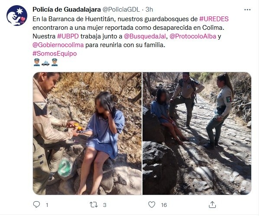Open the right photo with two officers

tap(197, 133)
